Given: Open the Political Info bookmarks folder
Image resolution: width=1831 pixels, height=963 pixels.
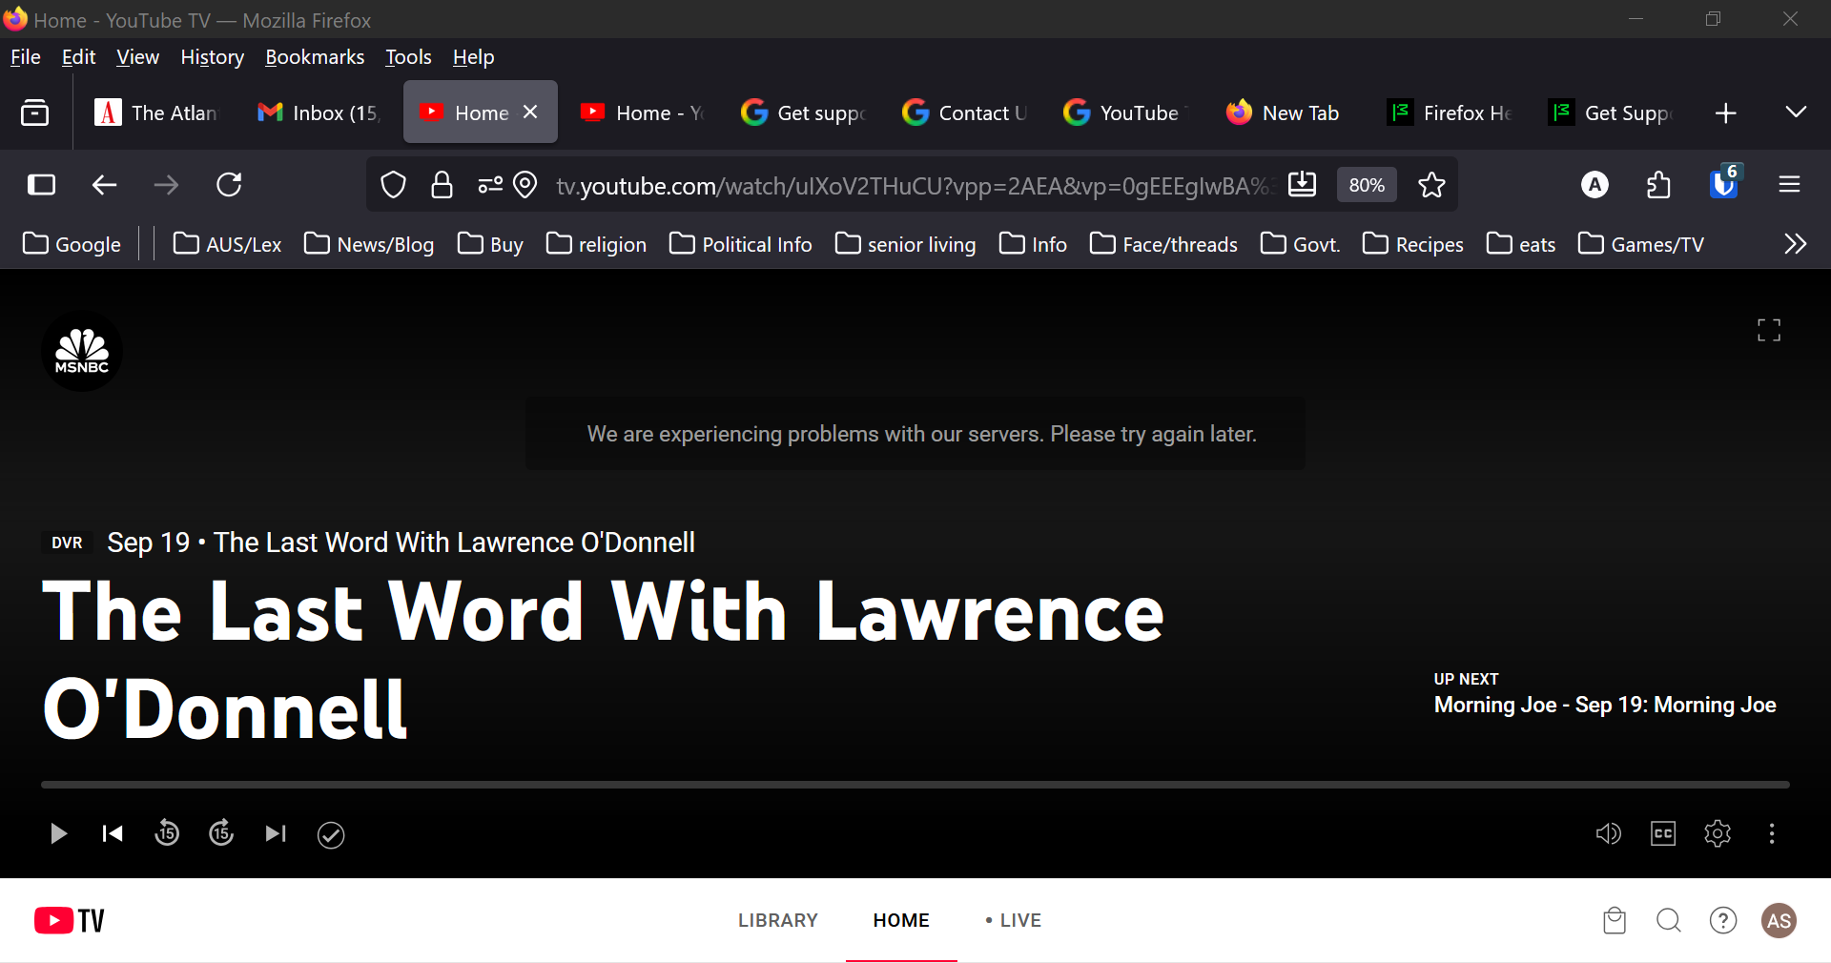Looking at the screenshot, I should [741, 245].
